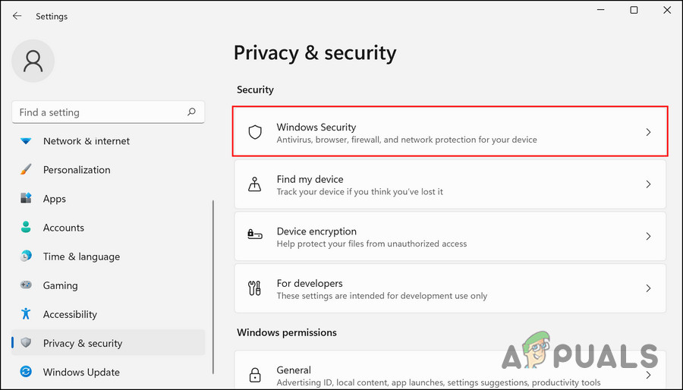
Task: Open For developers via its chevron
Action: (648, 288)
